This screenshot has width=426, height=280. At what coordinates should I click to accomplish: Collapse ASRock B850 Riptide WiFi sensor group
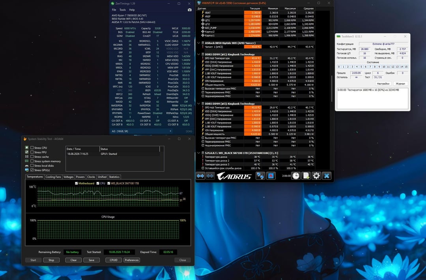click(x=198, y=43)
